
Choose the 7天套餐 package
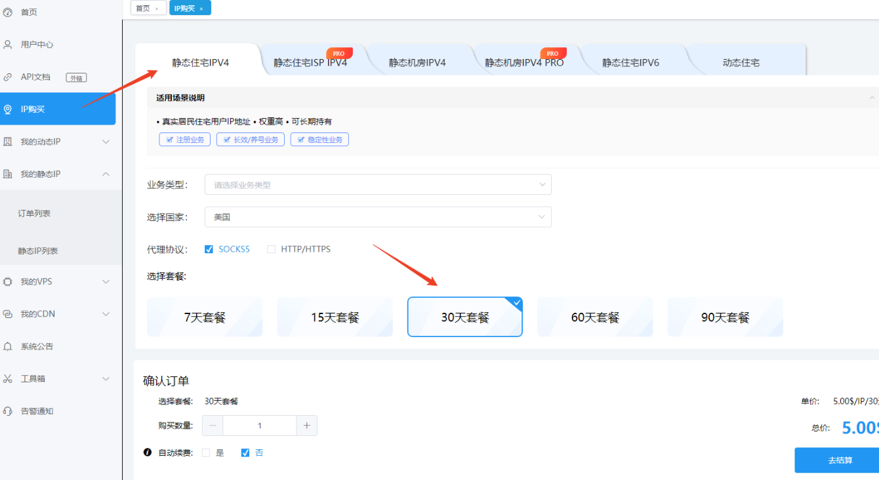[205, 317]
